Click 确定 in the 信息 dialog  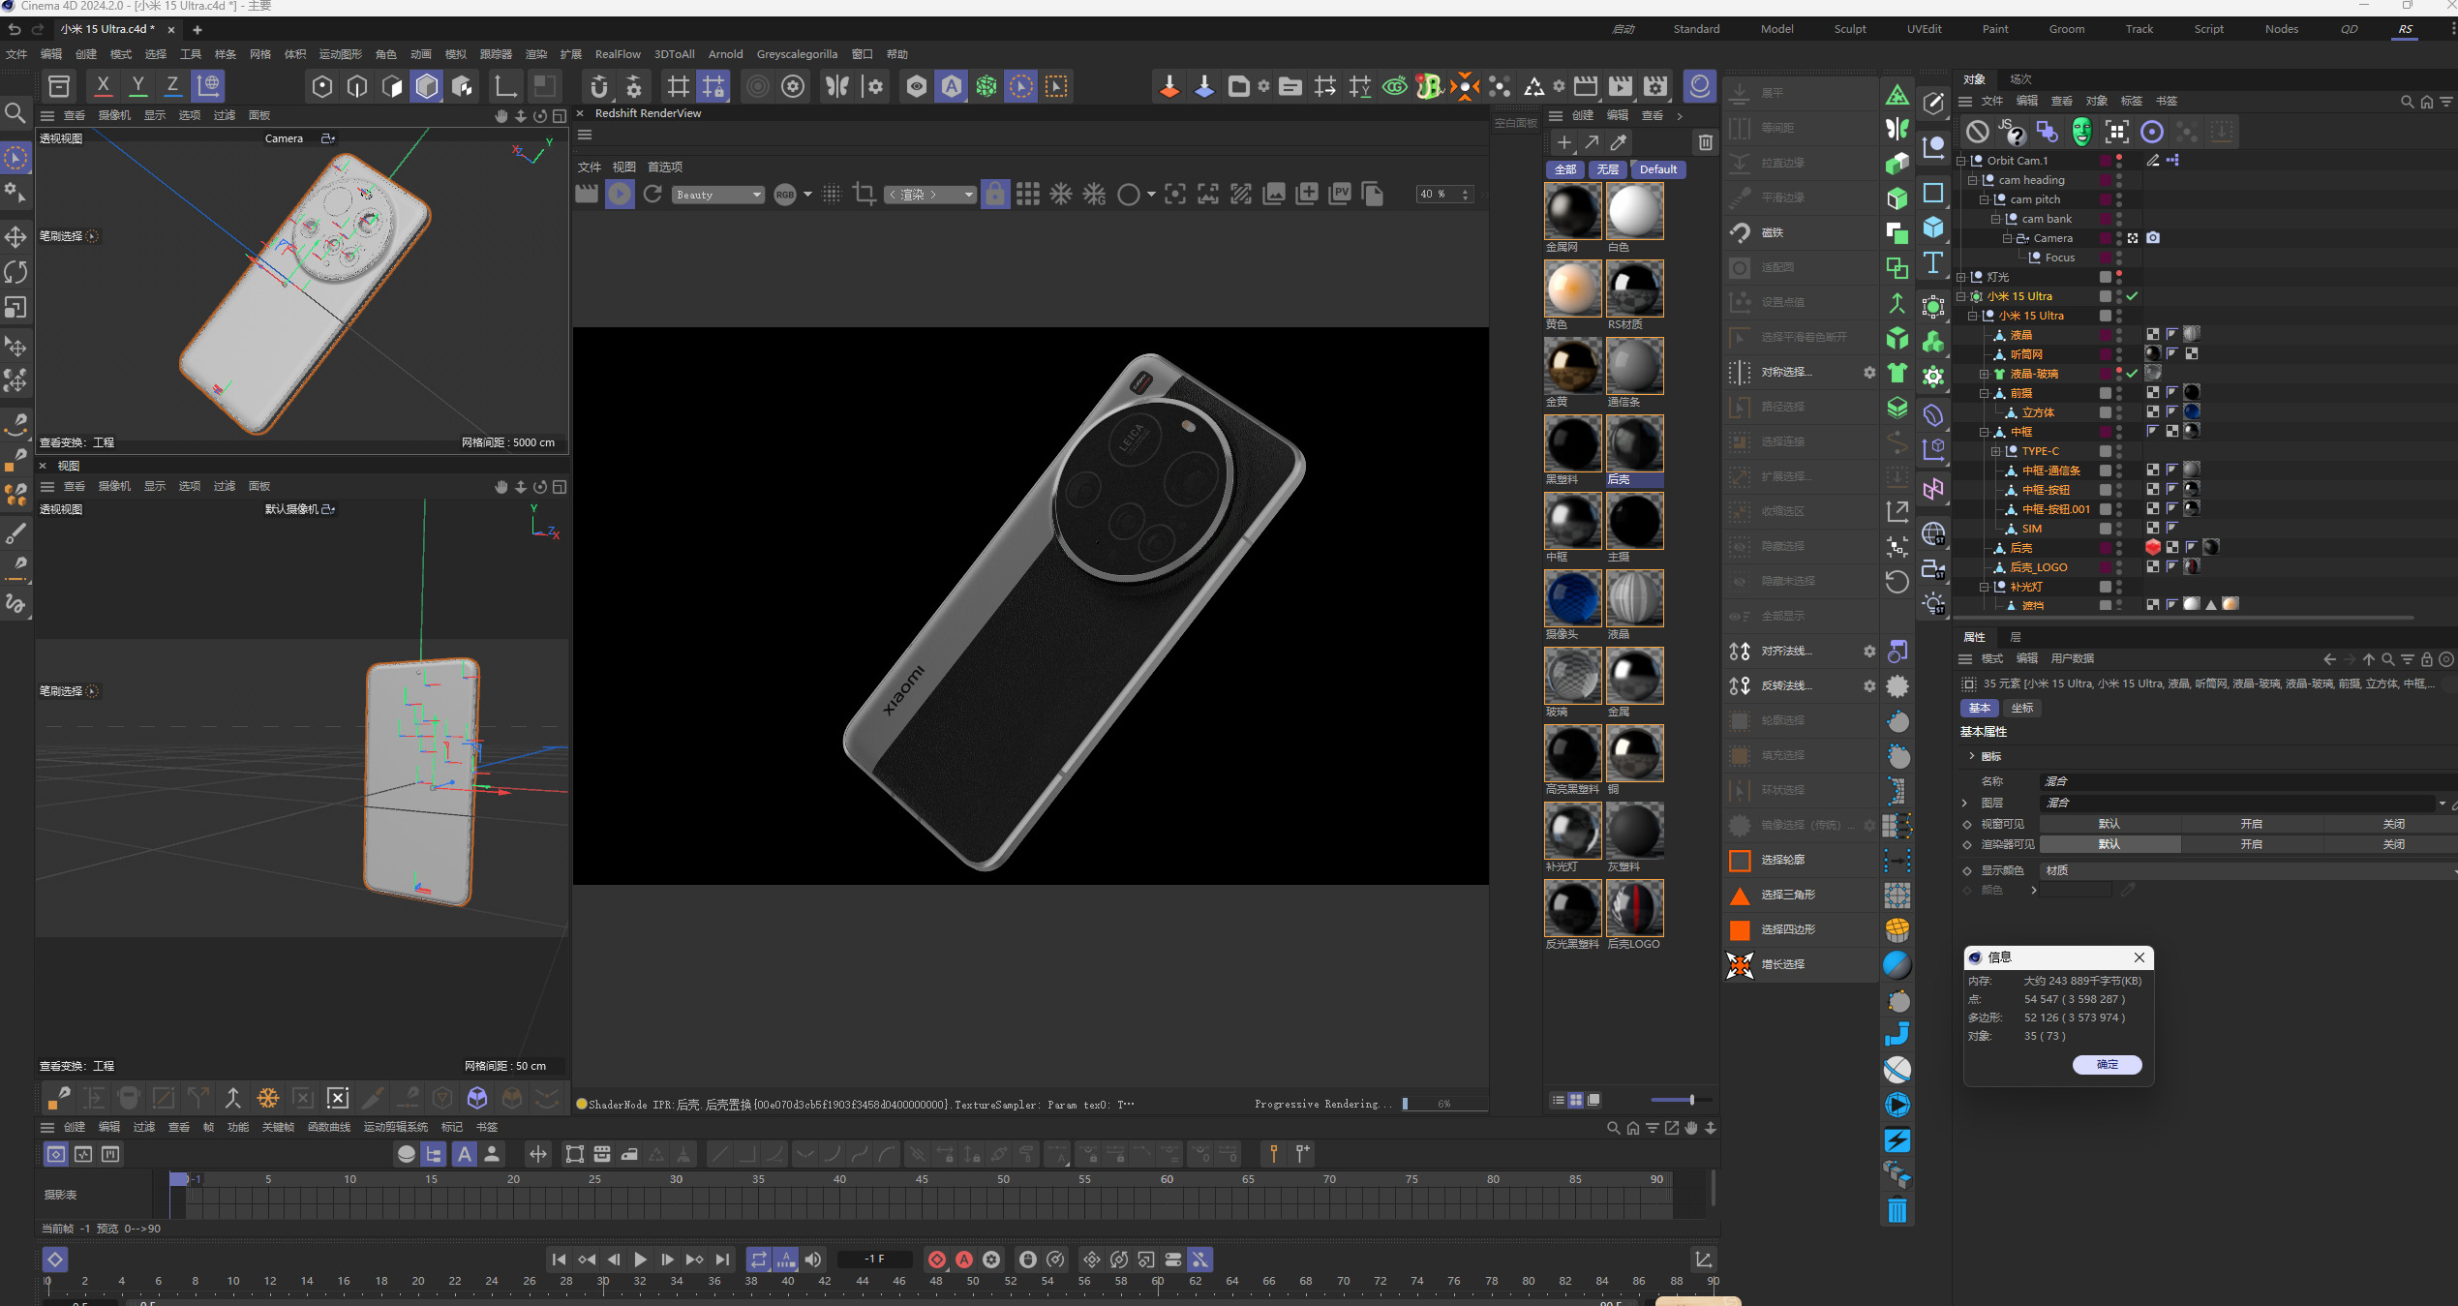[2107, 1064]
